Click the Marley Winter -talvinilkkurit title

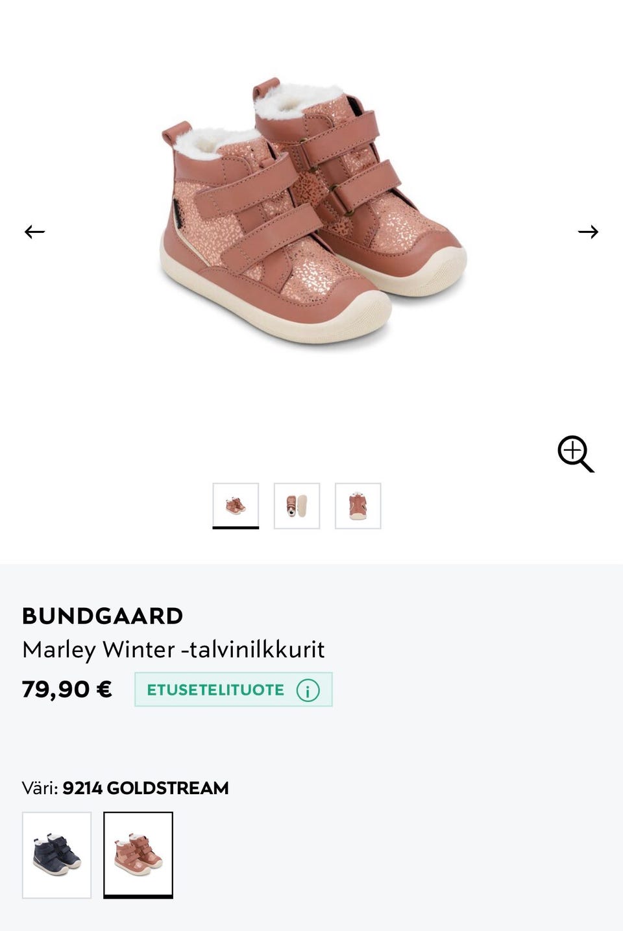173,649
